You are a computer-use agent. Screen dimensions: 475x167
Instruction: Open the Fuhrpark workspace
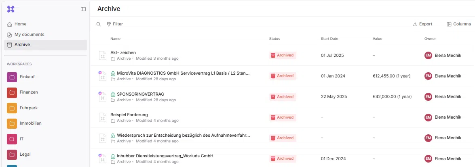click(28, 108)
